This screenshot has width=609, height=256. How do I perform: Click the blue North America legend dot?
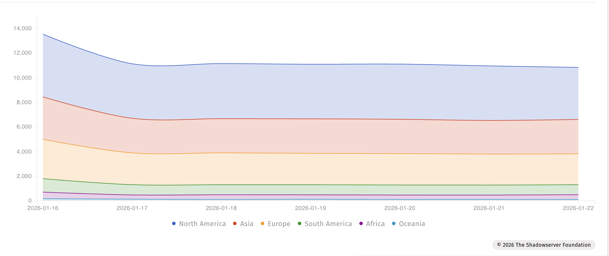tap(174, 223)
